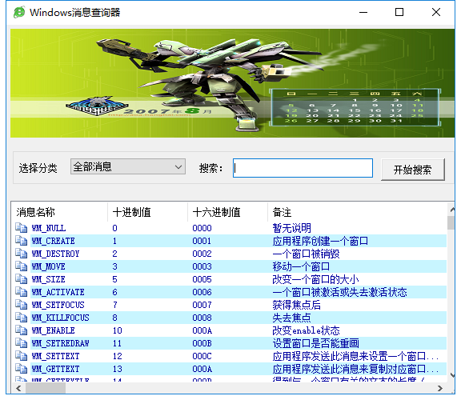Click hex value 000C cell

tap(202, 356)
